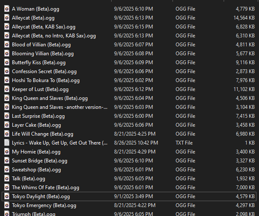Click the Blood of Villian (Beta).ogg icon
The width and height of the screenshot is (259, 216).
click(x=7, y=45)
